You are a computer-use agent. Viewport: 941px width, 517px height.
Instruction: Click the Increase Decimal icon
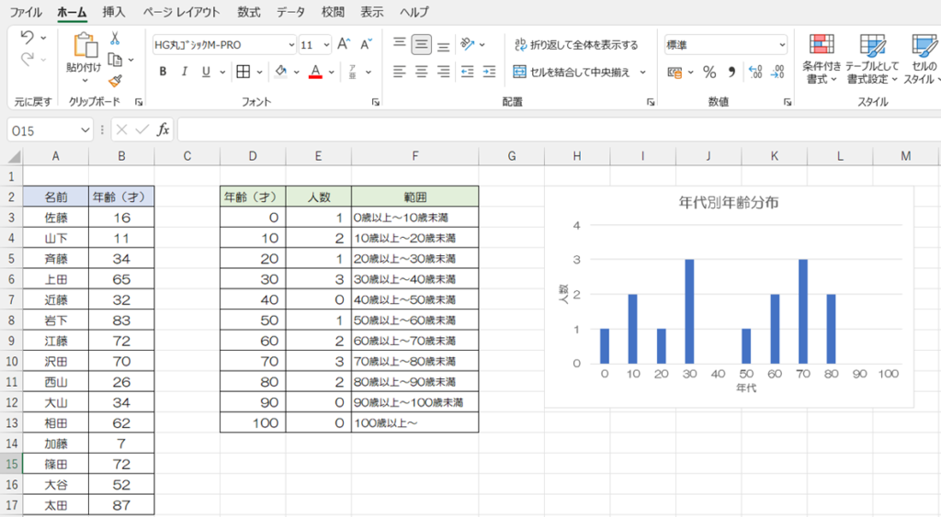[x=755, y=72]
